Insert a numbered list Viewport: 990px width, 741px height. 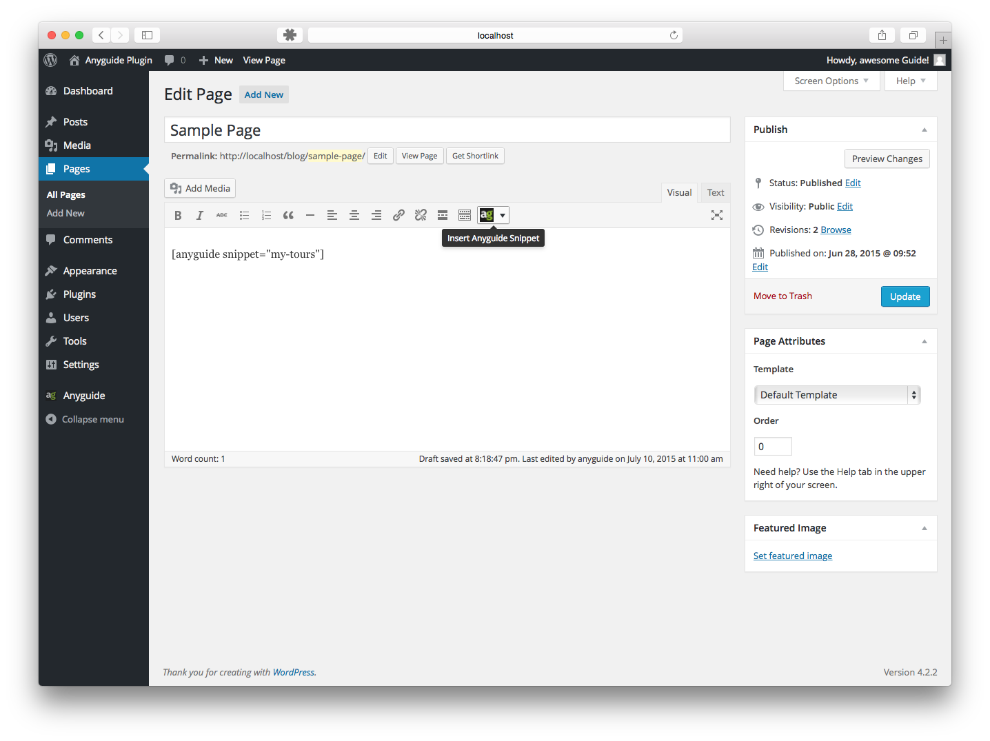click(266, 215)
